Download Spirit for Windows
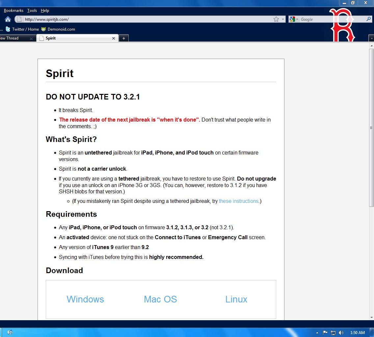374x337 pixels. coord(85,299)
